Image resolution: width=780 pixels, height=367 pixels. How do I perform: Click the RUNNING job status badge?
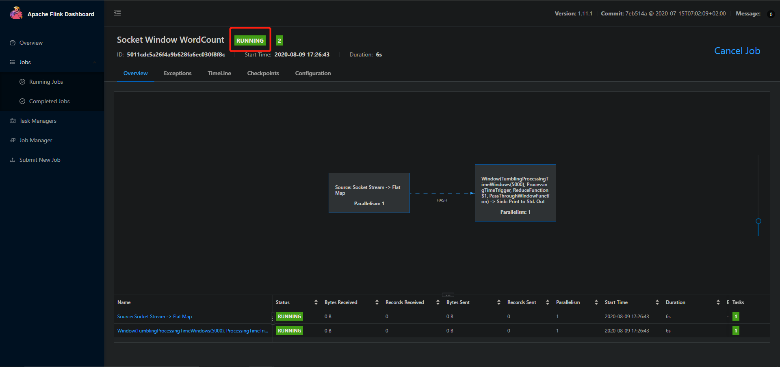(250, 40)
